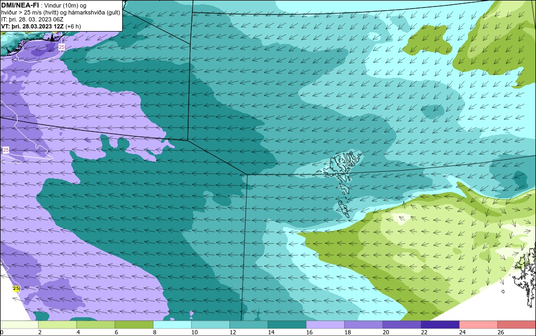The height and width of the screenshot is (336, 536).
Task: Select the 14–16 m/s dark teal swatch
Action: (287, 325)
